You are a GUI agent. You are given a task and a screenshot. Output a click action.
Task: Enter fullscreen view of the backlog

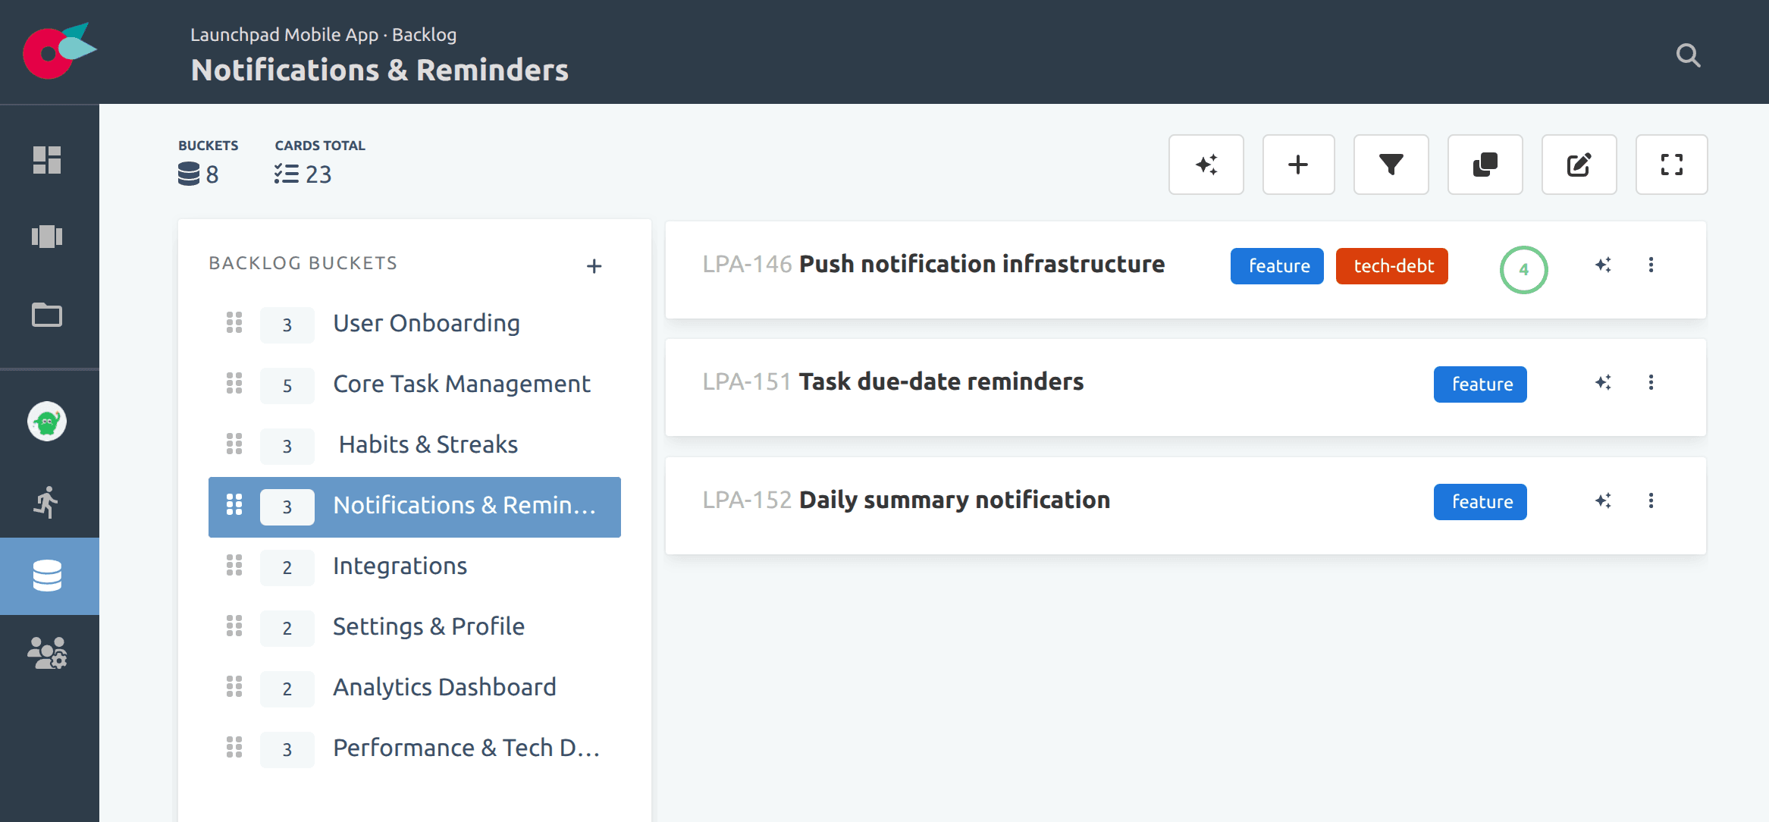click(x=1672, y=165)
